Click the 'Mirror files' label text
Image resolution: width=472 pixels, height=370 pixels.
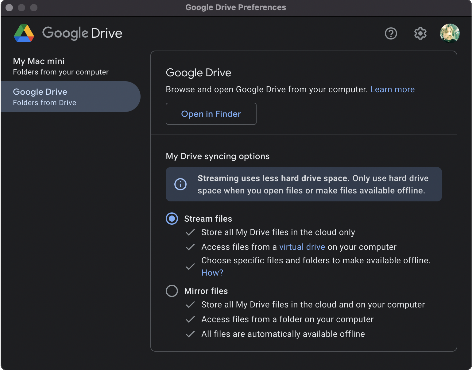(x=206, y=291)
